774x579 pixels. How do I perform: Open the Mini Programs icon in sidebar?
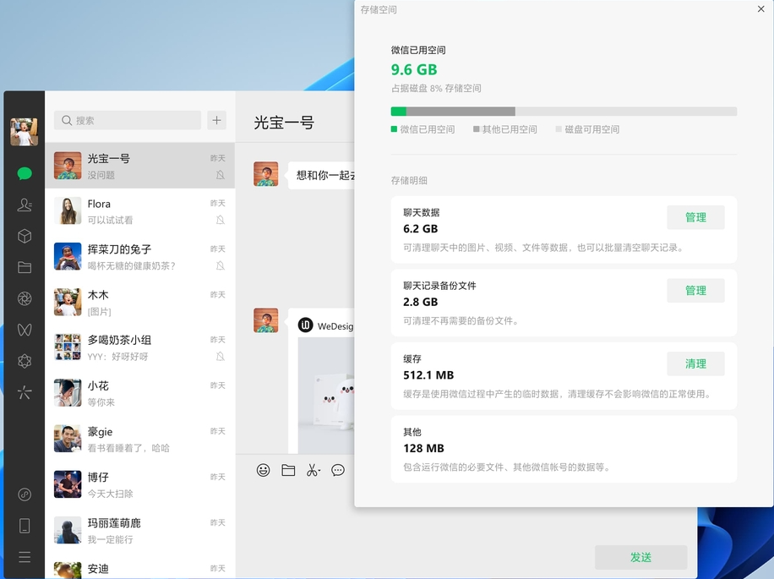coord(25,494)
